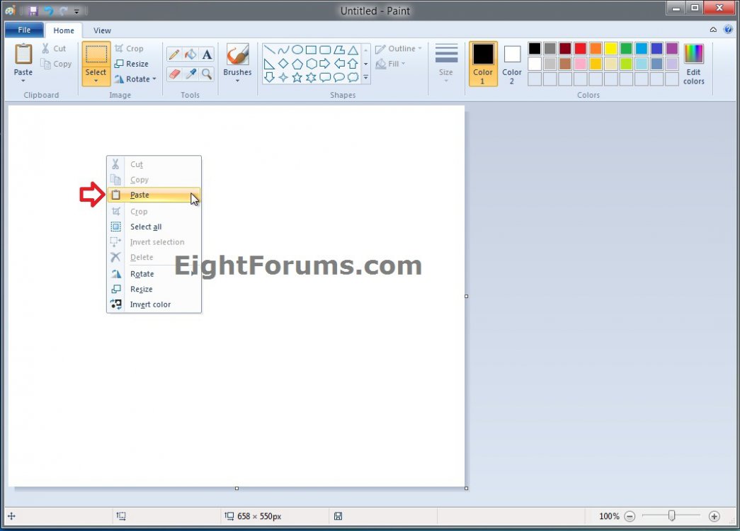Screen dimensions: 740x531
Task: Switch to the Home tab
Action: tap(64, 30)
